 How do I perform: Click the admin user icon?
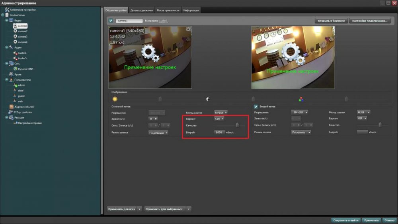point(15,85)
